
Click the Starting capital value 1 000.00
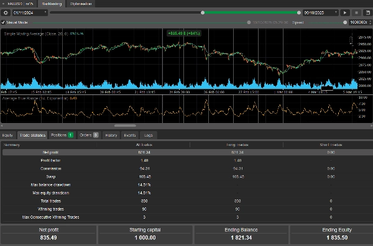pyautogui.click(x=145, y=238)
